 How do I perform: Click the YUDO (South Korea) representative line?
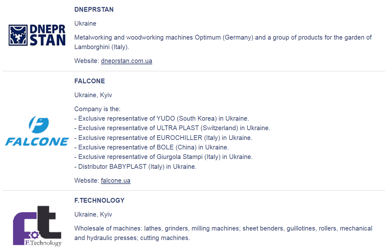coord(163,118)
